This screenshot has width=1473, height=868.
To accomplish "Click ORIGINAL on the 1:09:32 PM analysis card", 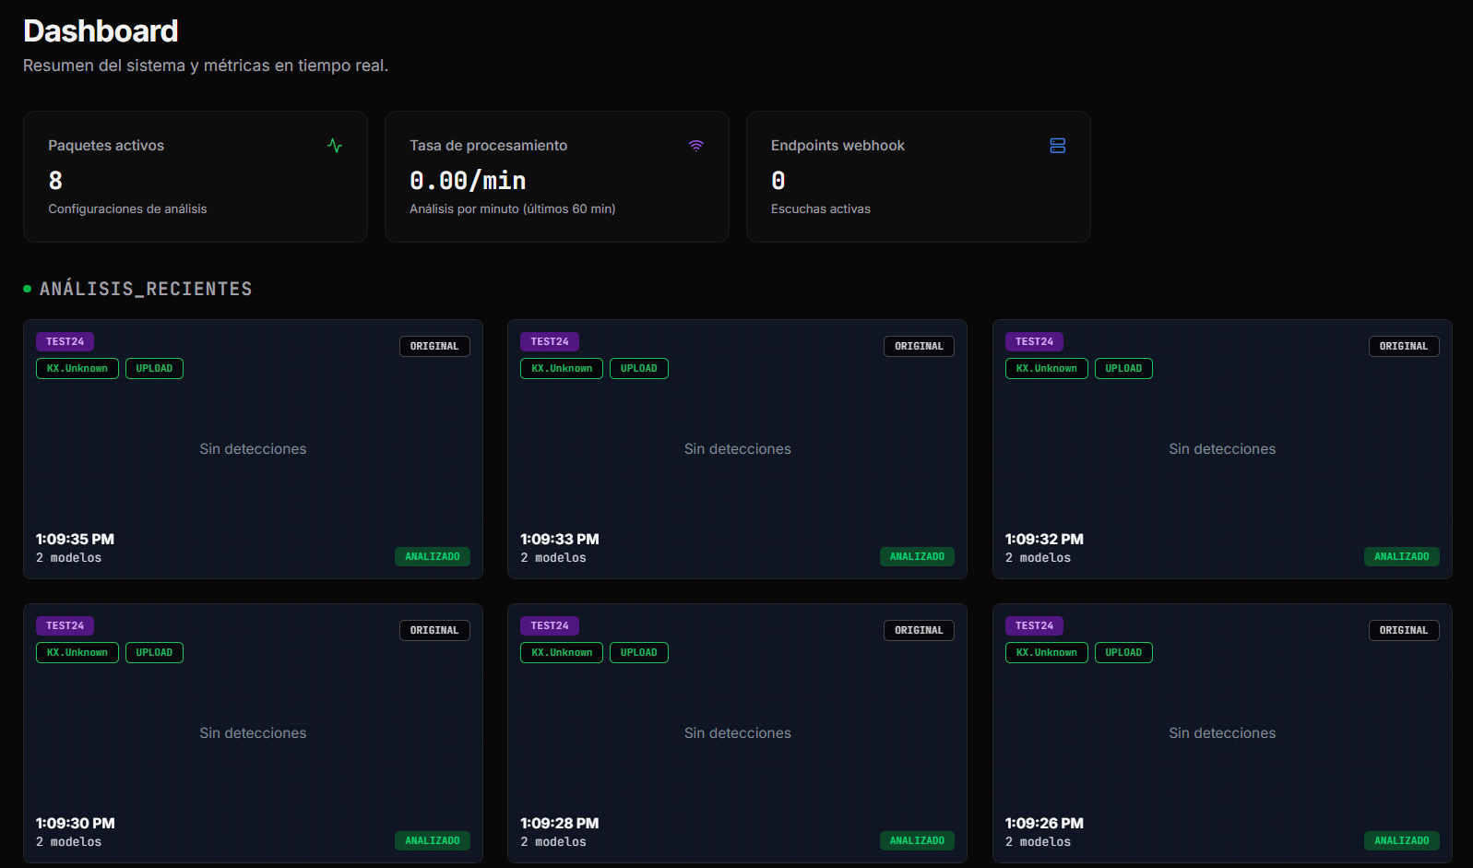I will click(1404, 346).
